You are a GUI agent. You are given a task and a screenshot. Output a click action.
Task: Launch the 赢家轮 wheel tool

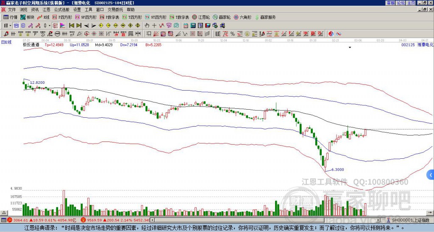222,17
